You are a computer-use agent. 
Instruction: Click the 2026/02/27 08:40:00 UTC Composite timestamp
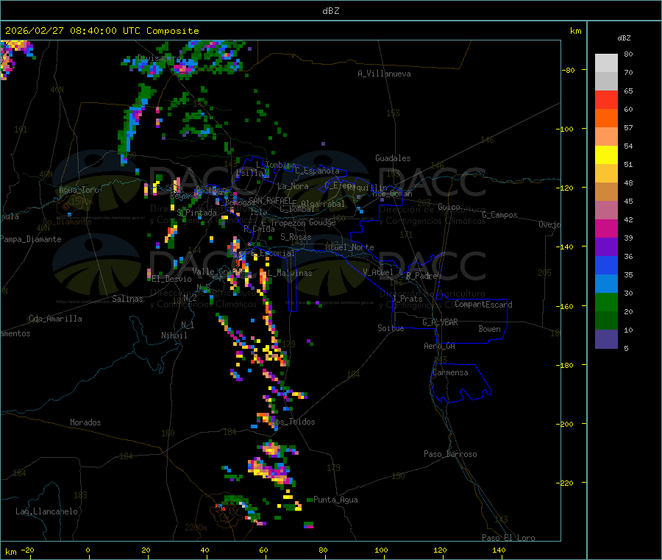pos(102,31)
